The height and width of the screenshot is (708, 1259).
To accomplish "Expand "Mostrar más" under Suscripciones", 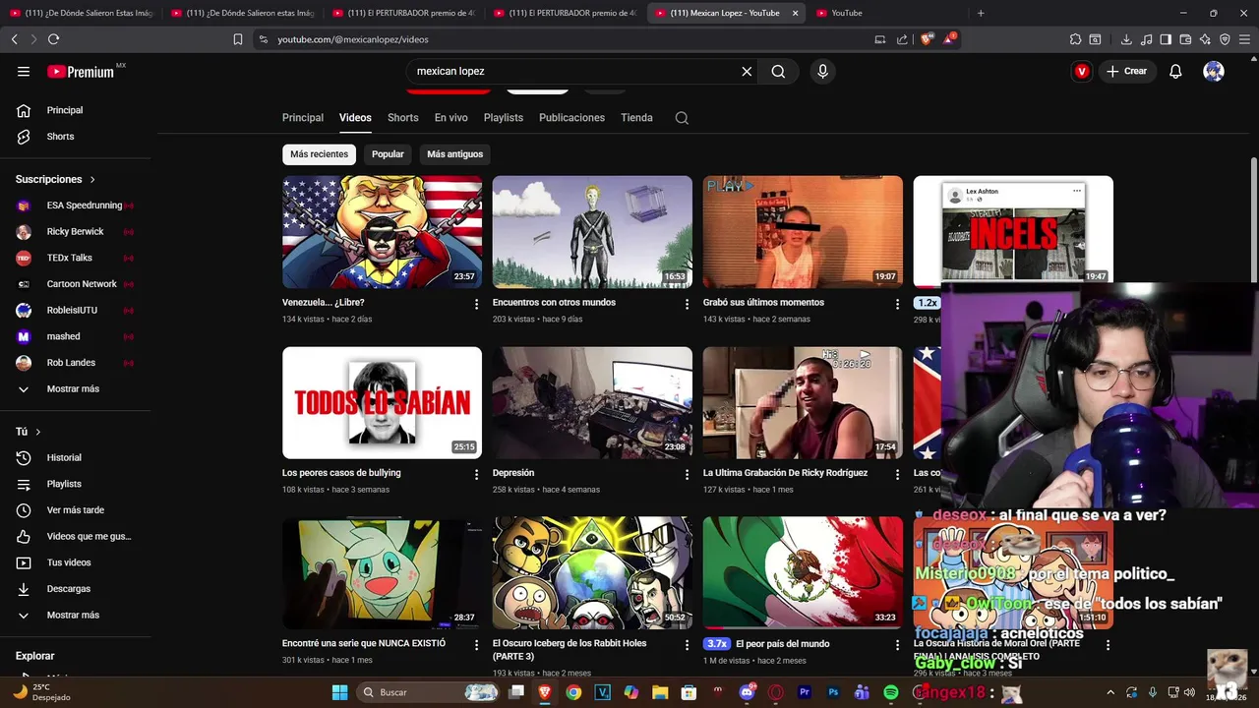I will click(x=75, y=388).
